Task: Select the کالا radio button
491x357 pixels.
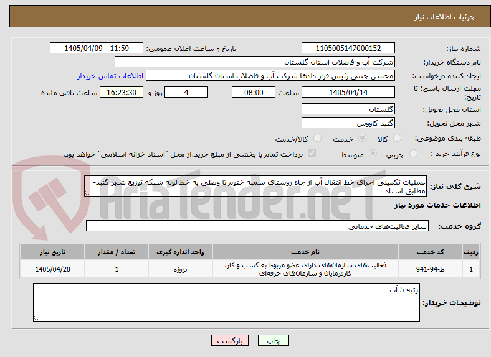Action: pyautogui.click(x=397, y=138)
